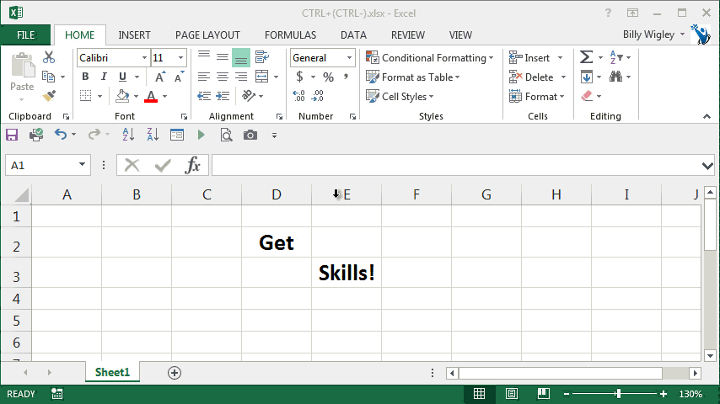Toggle Bold formatting
The height and width of the screenshot is (404, 720).
85,77
